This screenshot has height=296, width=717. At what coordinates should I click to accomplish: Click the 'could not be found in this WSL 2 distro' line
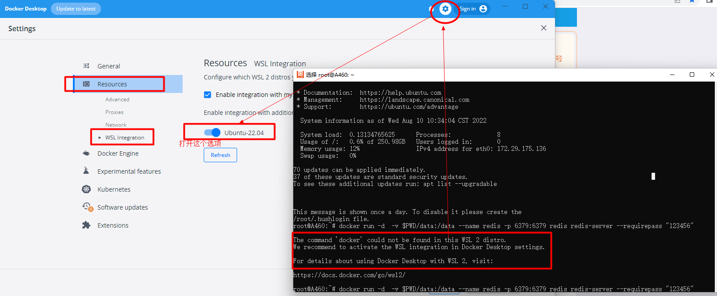[400, 240]
